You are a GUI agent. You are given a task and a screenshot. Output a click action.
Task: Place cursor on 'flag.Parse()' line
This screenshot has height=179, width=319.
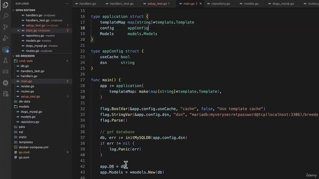[114, 120]
